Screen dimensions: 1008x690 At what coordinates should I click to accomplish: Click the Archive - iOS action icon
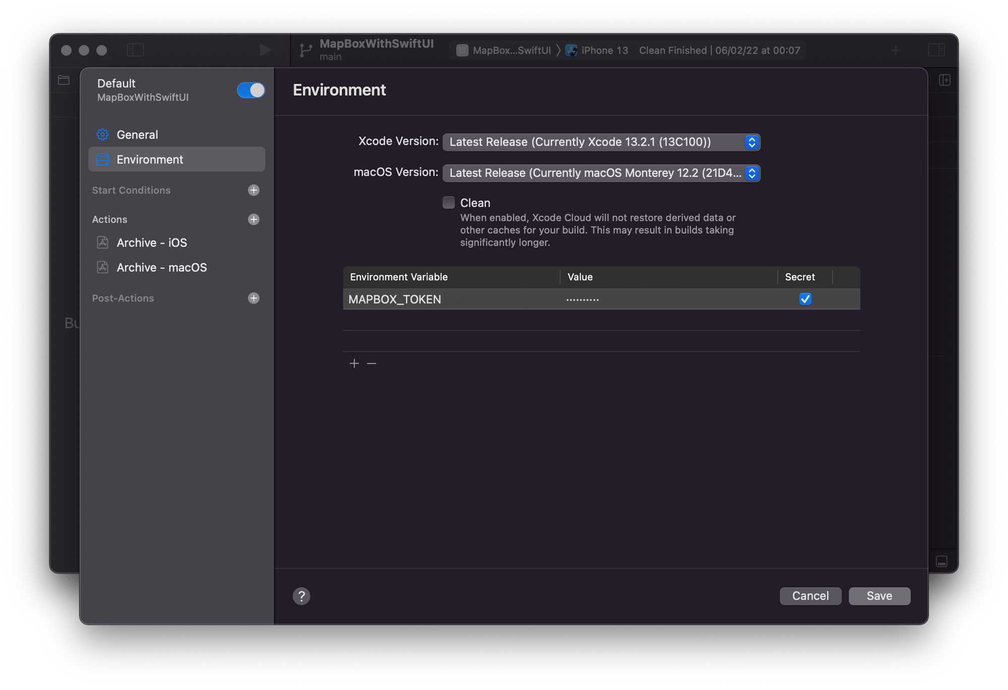[x=102, y=243]
